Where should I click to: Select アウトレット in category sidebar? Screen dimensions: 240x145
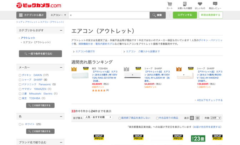(x=28, y=38)
